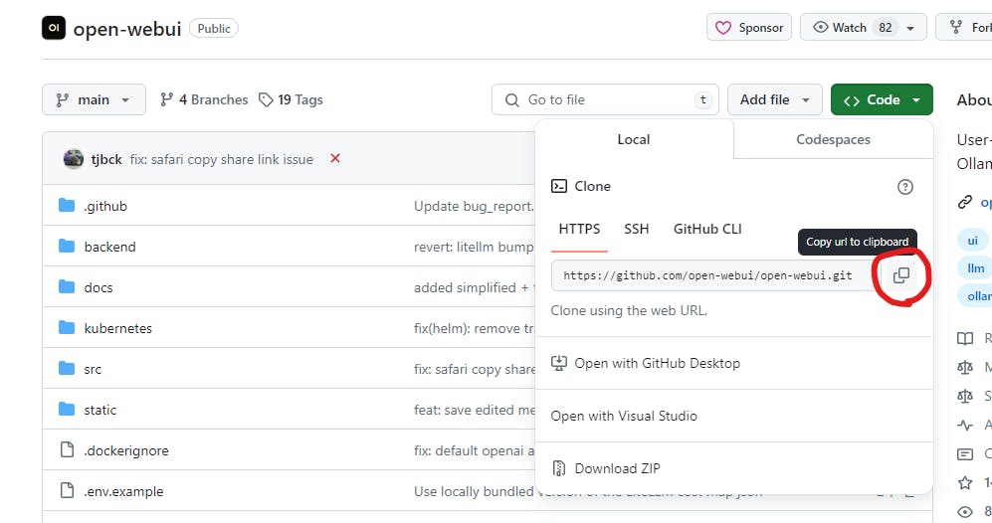Click the 'added simplified' commit message on docs
Viewport: 992px width, 523px height.
(474, 287)
